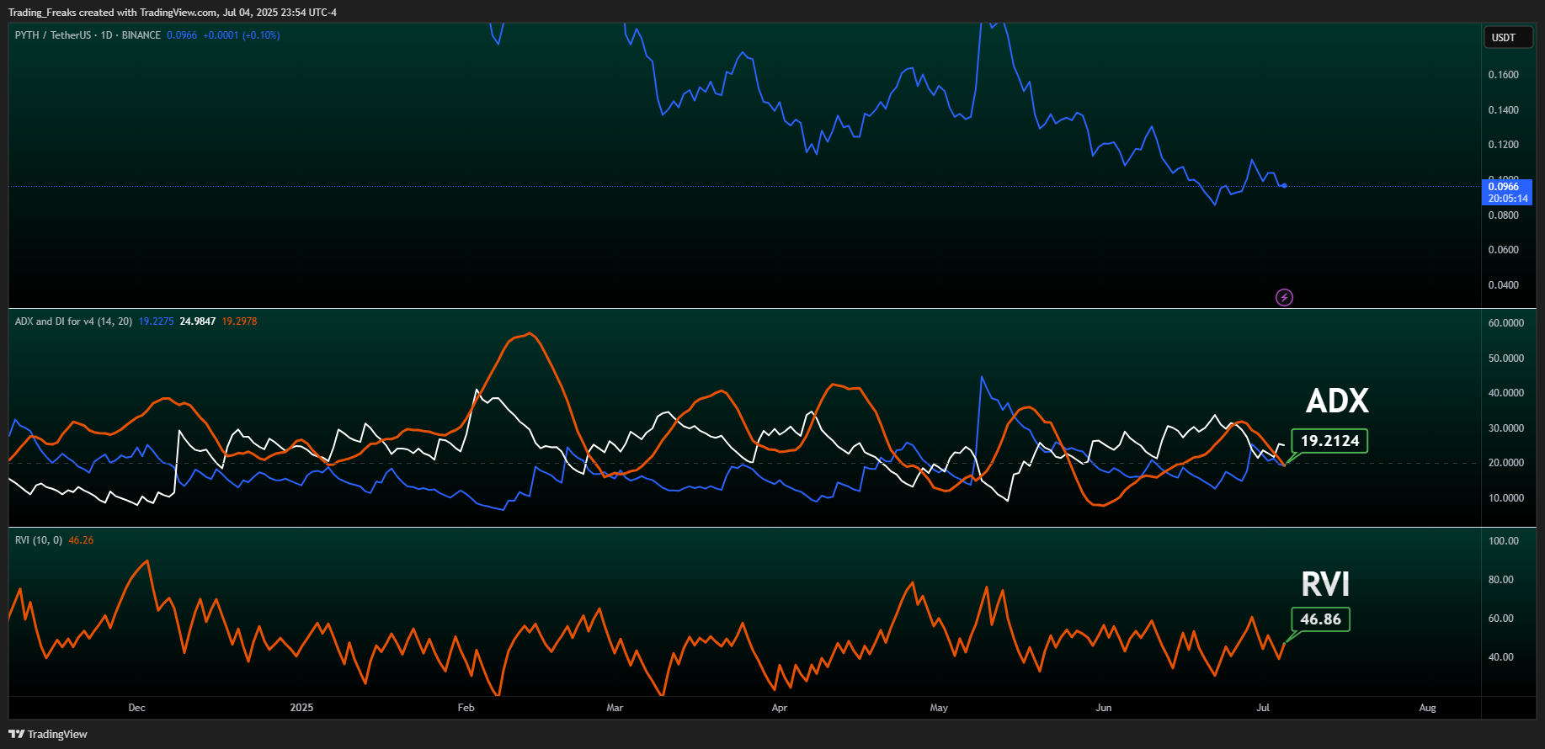Viewport: 1545px width, 749px height.
Task: Select the ADX and DI indicator legend title
Action: tap(73, 321)
